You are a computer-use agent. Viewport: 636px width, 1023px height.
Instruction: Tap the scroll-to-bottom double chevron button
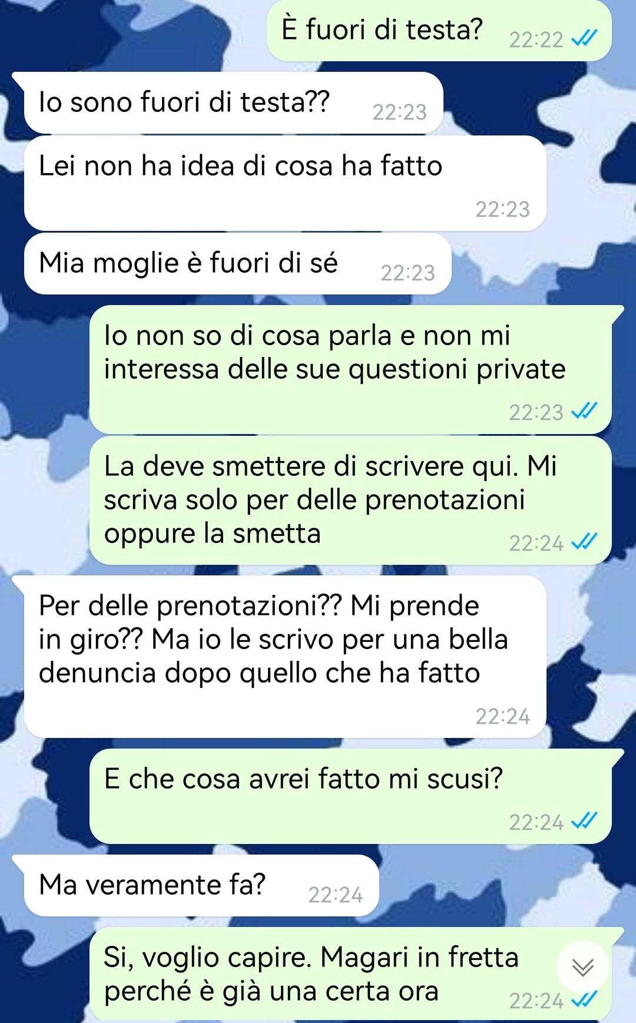click(582, 967)
